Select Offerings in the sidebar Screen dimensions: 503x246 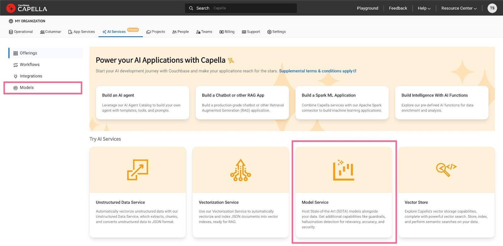pos(46,53)
